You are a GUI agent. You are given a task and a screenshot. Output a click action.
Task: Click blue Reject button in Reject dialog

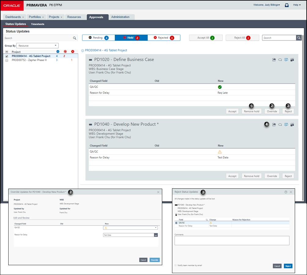tap(288, 266)
